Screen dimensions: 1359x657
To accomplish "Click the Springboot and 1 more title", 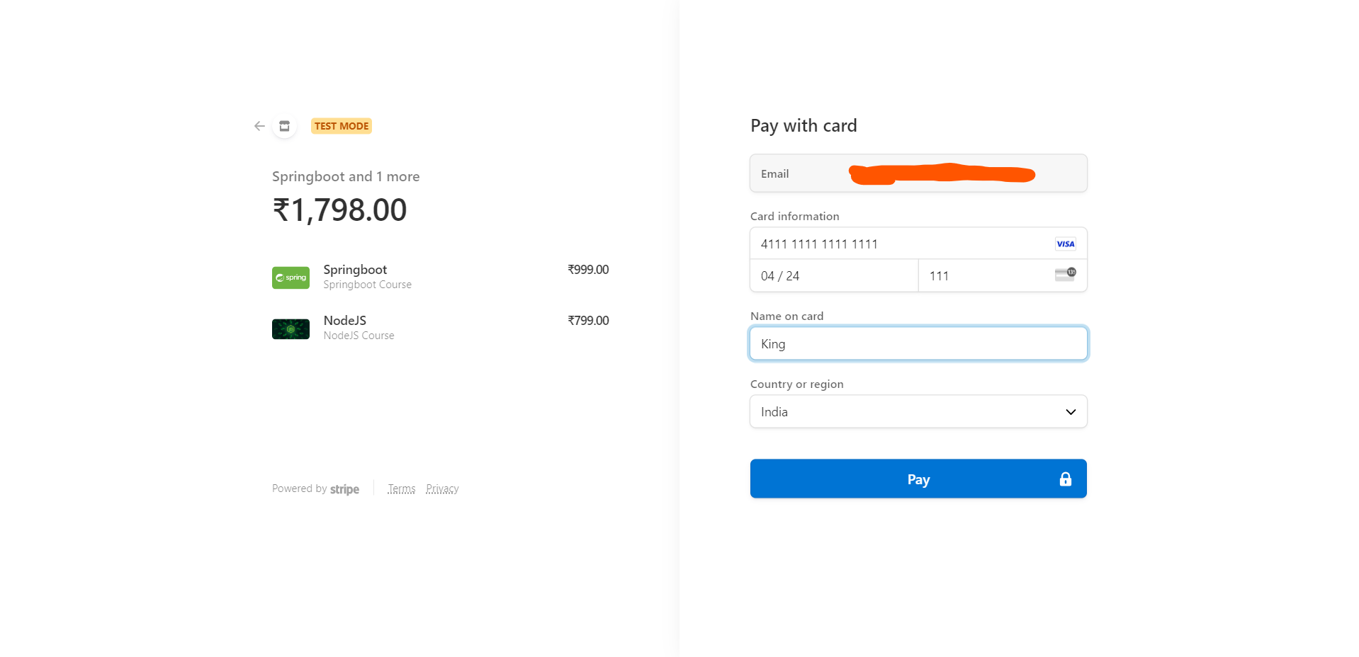I will point(346,176).
